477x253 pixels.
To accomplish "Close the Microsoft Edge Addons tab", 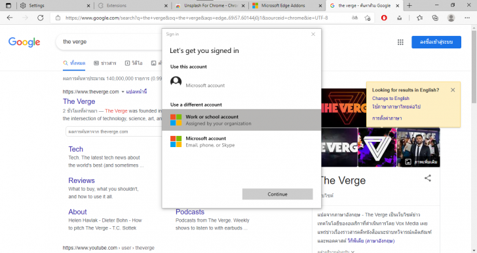I will (x=320, y=5).
